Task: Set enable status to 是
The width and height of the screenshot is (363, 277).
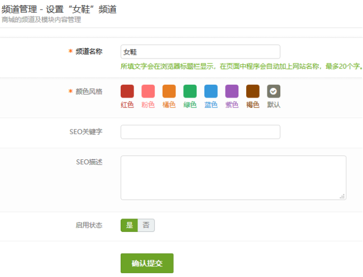Action: click(x=129, y=225)
